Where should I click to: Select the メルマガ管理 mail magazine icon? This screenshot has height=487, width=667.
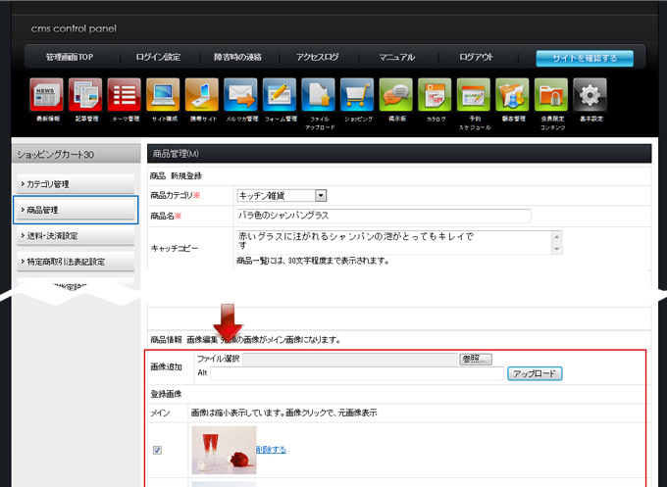(x=240, y=95)
